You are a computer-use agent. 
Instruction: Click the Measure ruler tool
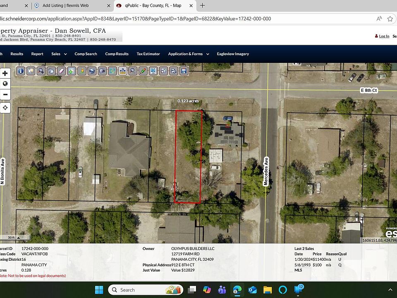(122, 71)
